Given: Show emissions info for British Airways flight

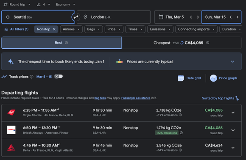Looking at the screenshot, I should point(181,133).
